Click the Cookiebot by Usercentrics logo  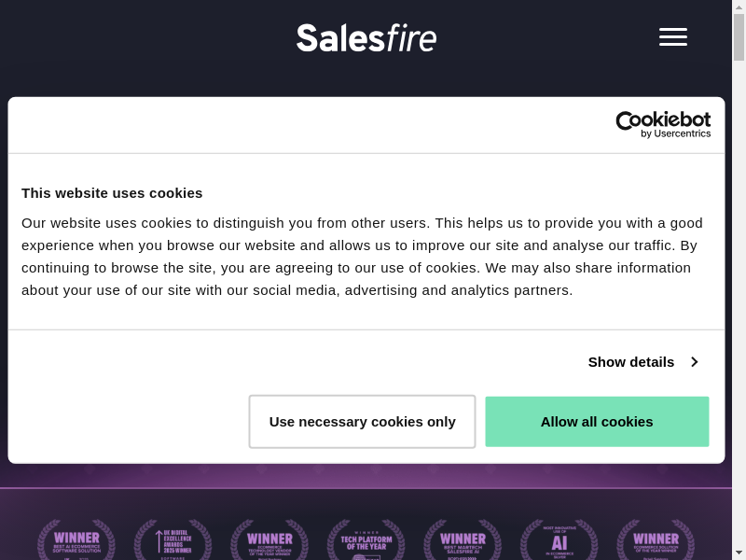tap(662, 125)
